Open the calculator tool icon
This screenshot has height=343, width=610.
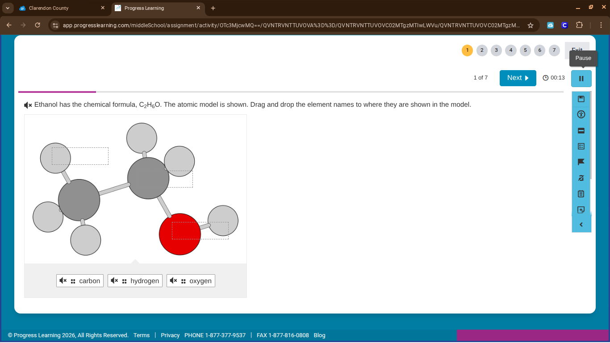pyautogui.click(x=581, y=130)
